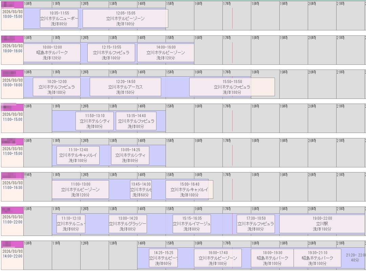The image size is (366, 271).
Task: Open the 10:00-12:00 昭島ホテルパーク booking
Action: (52, 53)
